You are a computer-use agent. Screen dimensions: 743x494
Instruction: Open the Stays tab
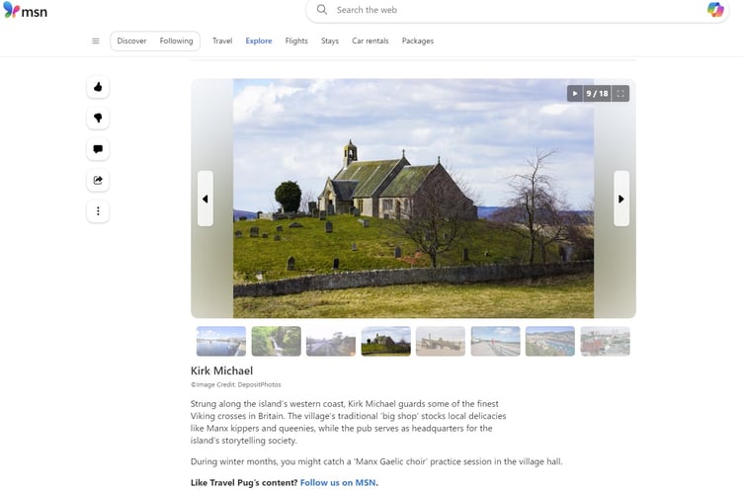330,41
